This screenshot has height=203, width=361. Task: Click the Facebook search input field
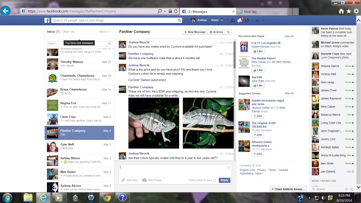pyautogui.click(x=114, y=20)
